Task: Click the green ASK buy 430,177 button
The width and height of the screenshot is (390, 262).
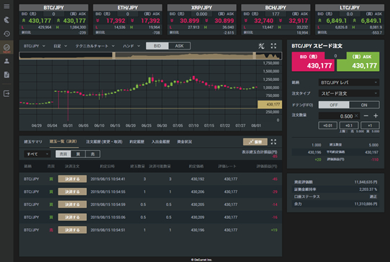Action: (358, 62)
